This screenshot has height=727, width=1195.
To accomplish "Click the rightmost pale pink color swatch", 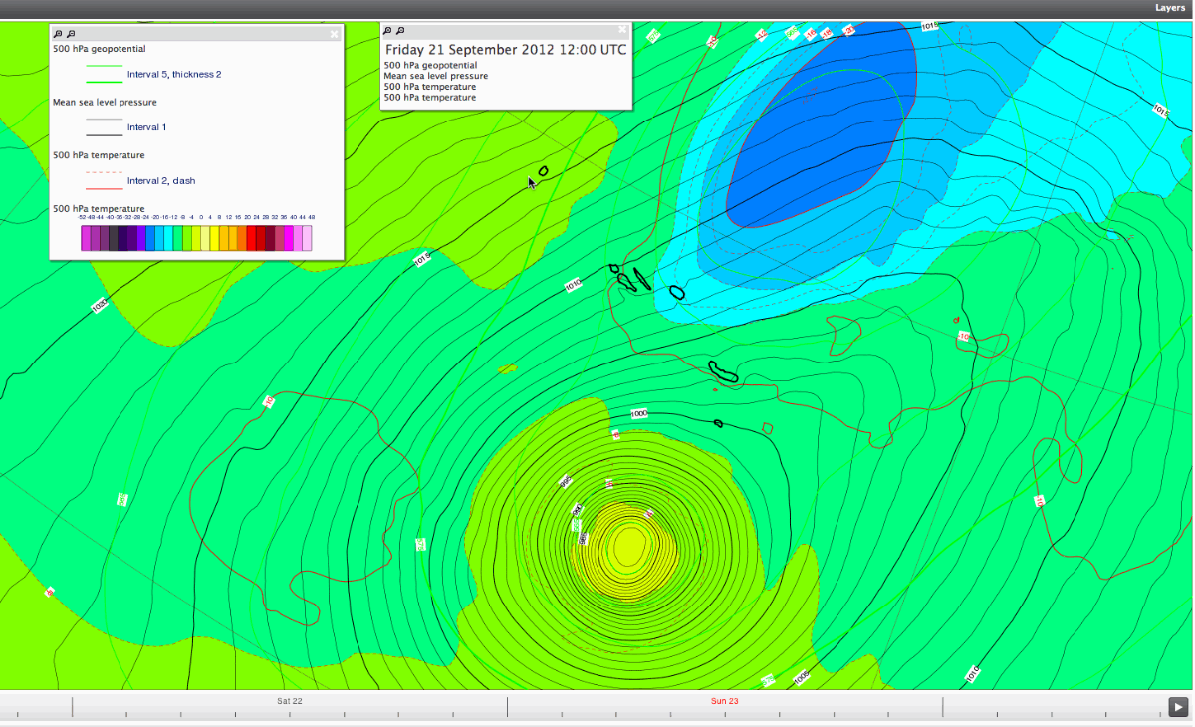I will point(307,238).
